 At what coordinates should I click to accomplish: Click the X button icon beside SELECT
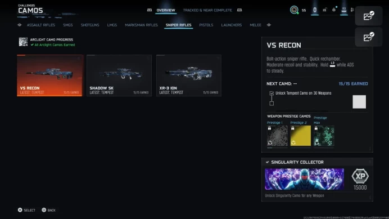(x=20, y=210)
